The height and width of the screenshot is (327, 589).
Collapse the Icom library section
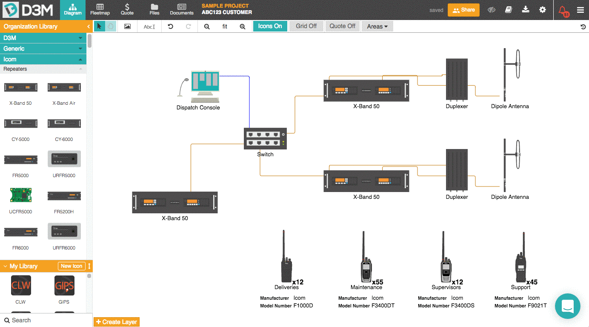point(43,59)
